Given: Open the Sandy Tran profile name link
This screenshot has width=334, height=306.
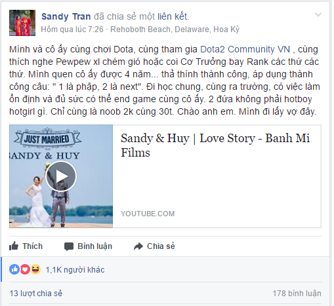Looking at the screenshot, I should 66,16.
